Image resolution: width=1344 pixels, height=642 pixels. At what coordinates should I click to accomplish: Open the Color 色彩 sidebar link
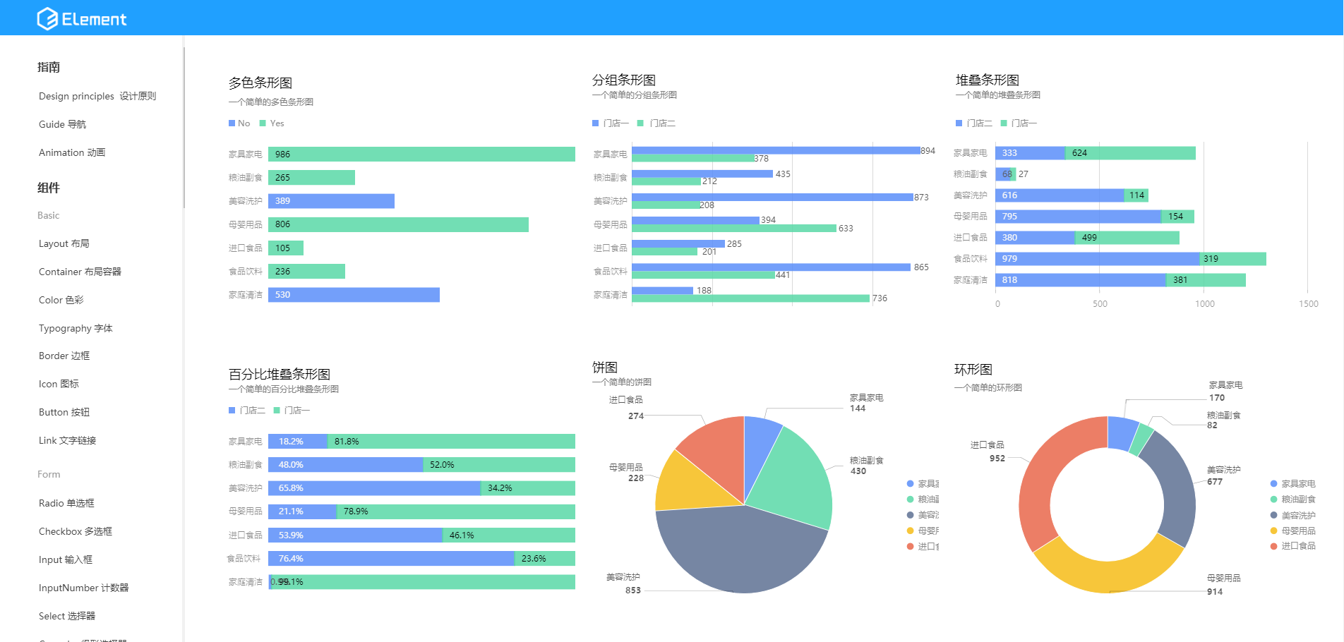61,300
